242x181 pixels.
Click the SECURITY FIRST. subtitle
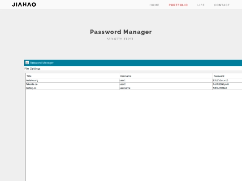pos(121,39)
